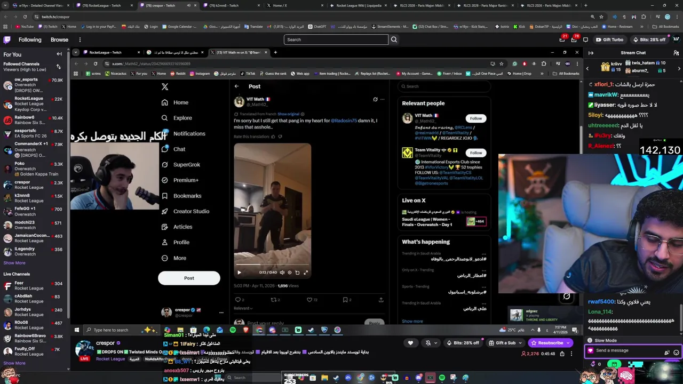Open Twitch inbox notifications with badge 76
Viewport: 683px width, 384px height.
574,39
